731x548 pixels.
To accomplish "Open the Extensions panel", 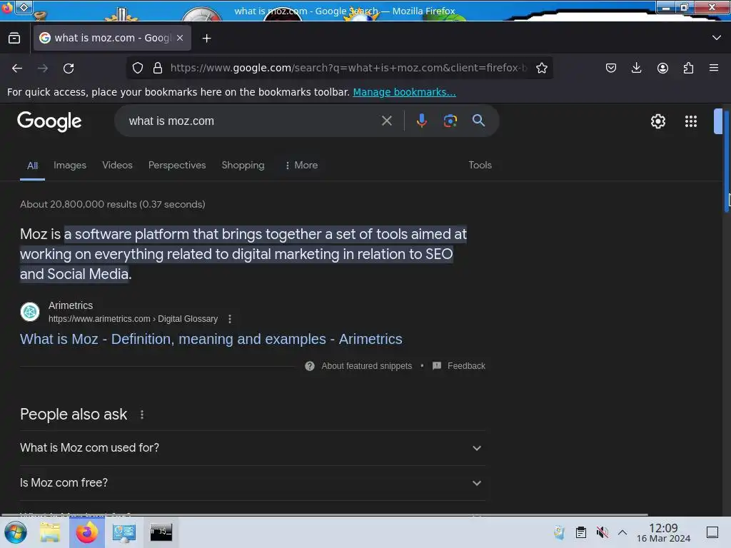I will (688, 68).
